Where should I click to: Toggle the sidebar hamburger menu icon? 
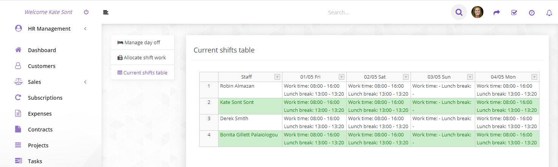pos(106,12)
